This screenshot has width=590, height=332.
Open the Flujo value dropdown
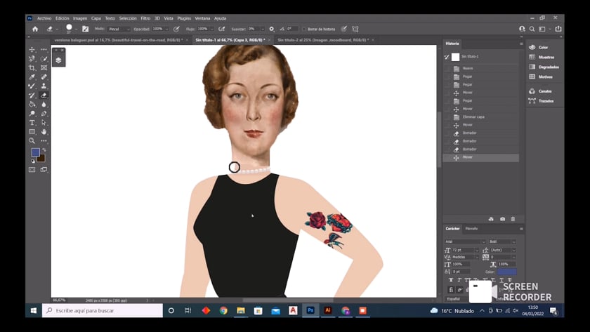click(x=212, y=29)
